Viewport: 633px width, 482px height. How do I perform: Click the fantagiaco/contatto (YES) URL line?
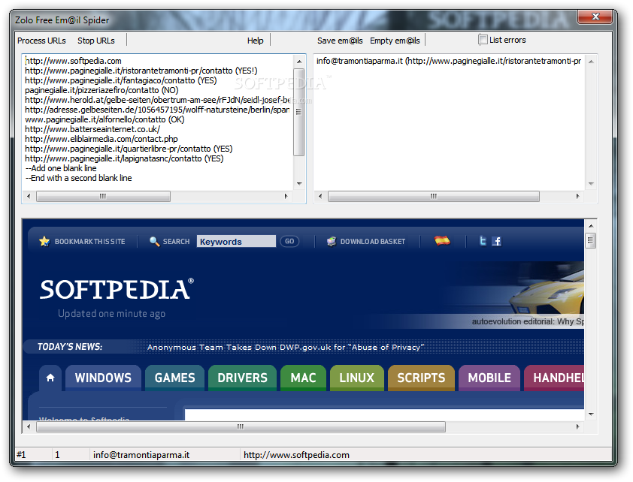[121, 80]
